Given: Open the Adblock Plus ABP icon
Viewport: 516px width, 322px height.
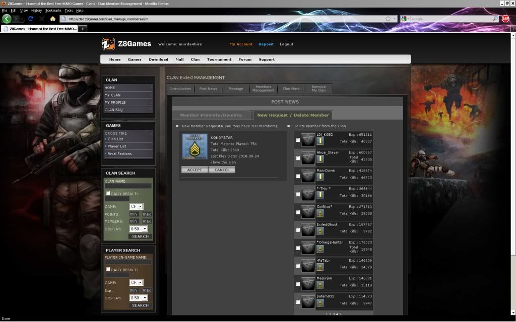Looking at the screenshot, I should [505, 19].
